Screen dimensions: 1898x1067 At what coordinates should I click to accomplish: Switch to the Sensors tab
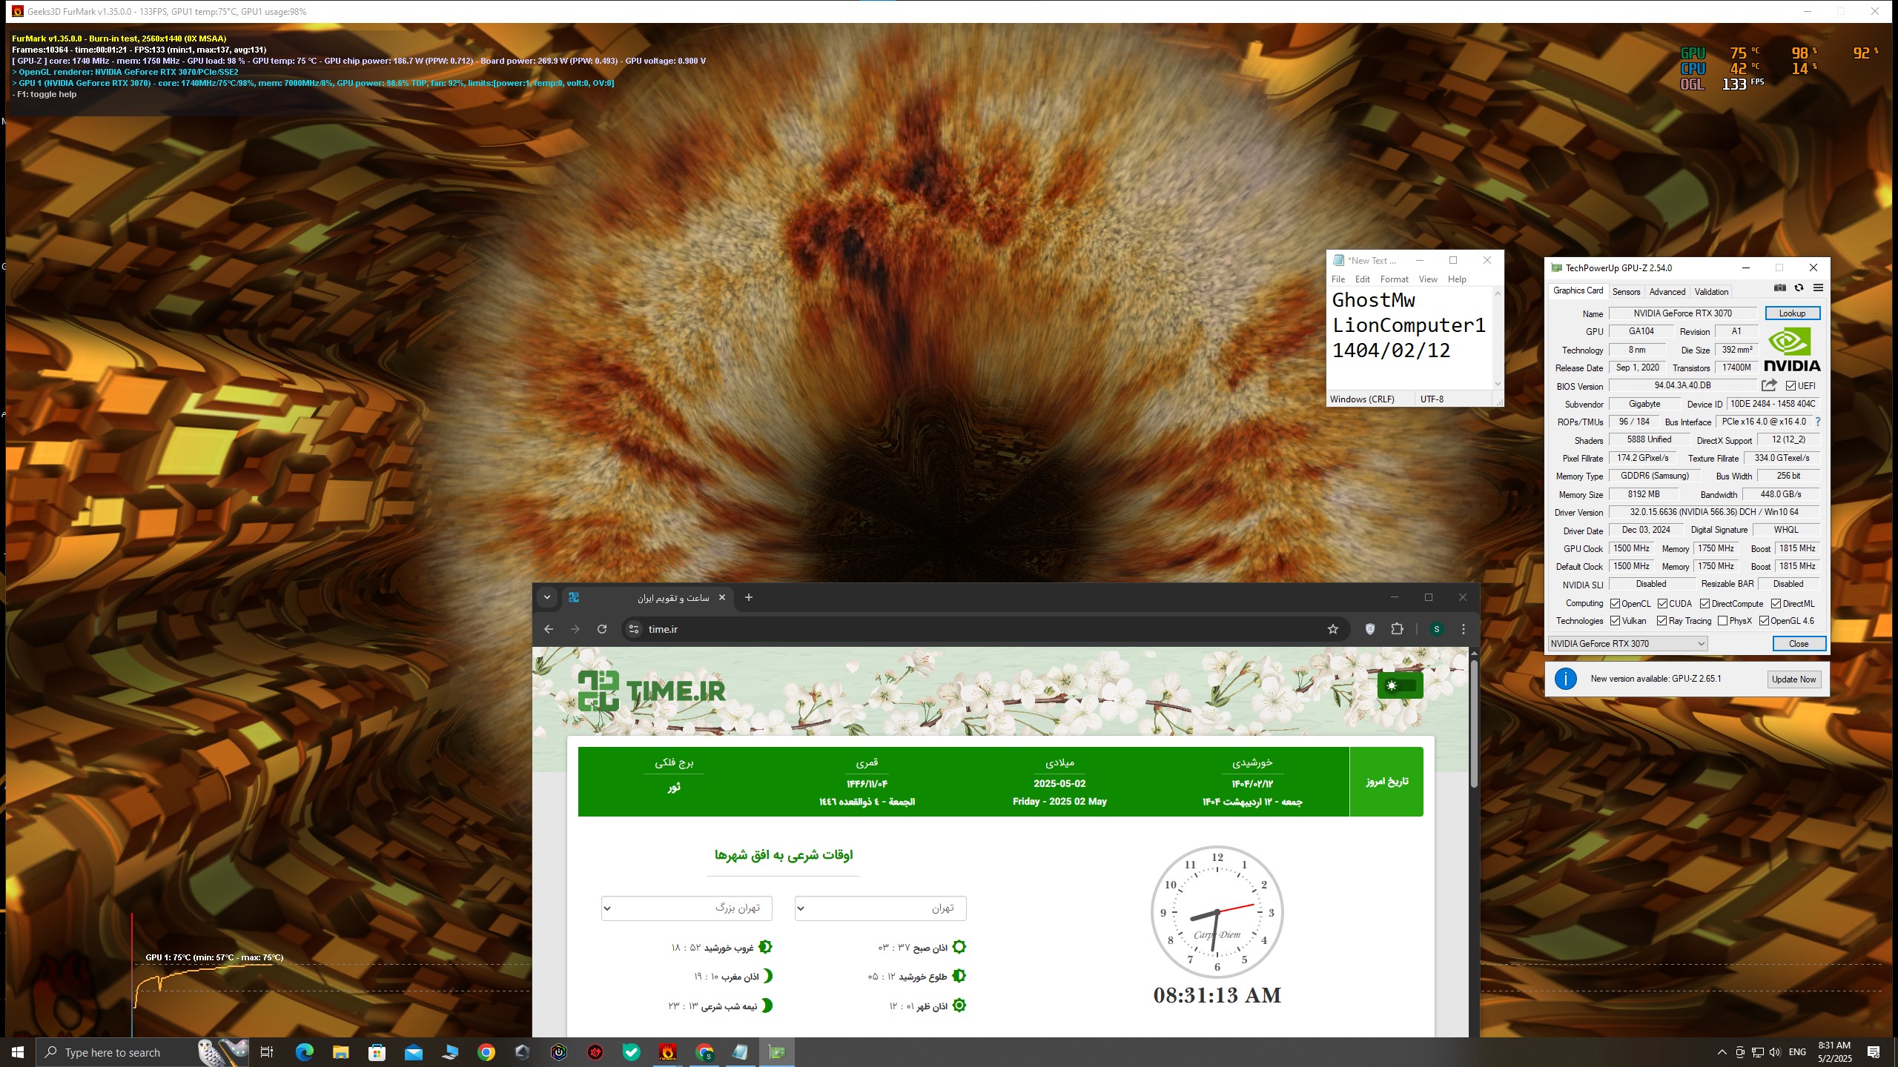tap(1626, 292)
